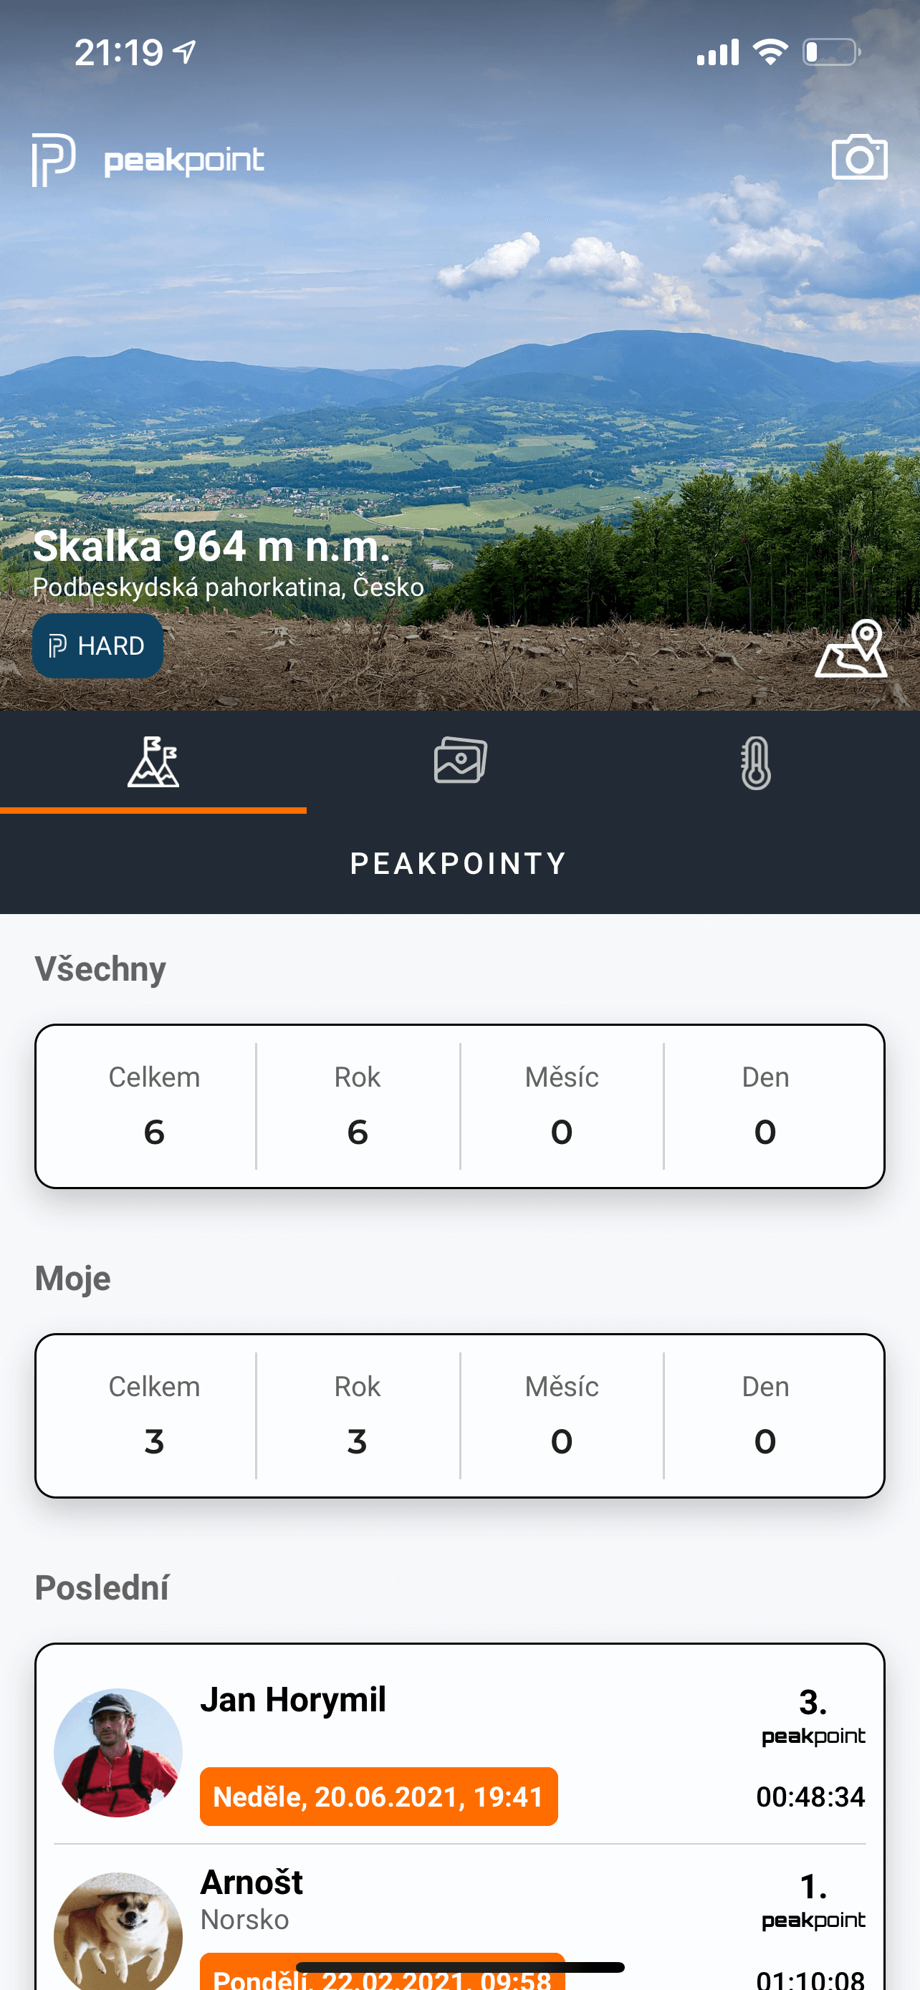Viewport: 920px width, 1990px height.
Task: Tap the peakpoint wordmark in header
Action: [184, 160]
